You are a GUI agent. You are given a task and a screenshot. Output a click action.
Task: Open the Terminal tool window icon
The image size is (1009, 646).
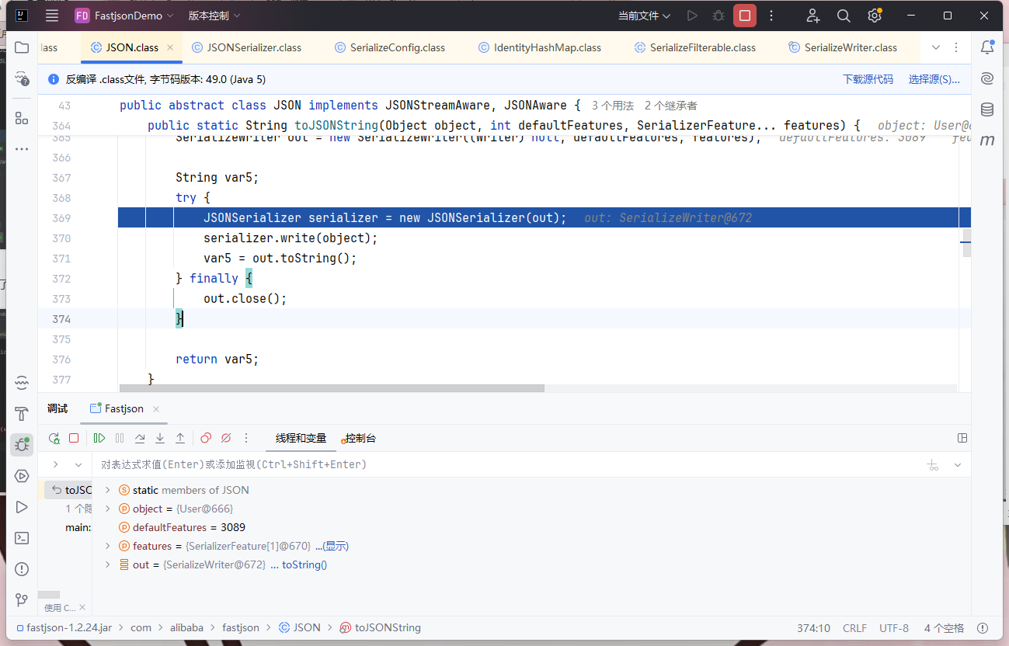(x=22, y=538)
